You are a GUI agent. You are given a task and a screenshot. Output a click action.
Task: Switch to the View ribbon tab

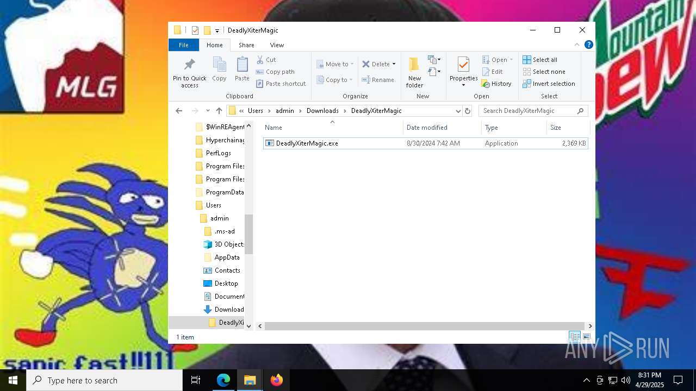(277, 45)
